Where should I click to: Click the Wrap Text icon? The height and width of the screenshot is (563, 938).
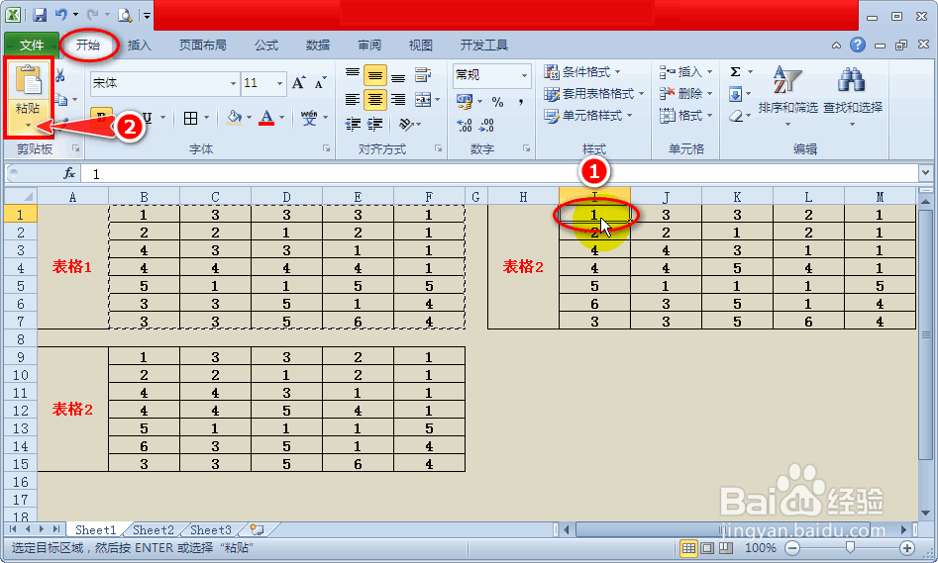[x=423, y=76]
